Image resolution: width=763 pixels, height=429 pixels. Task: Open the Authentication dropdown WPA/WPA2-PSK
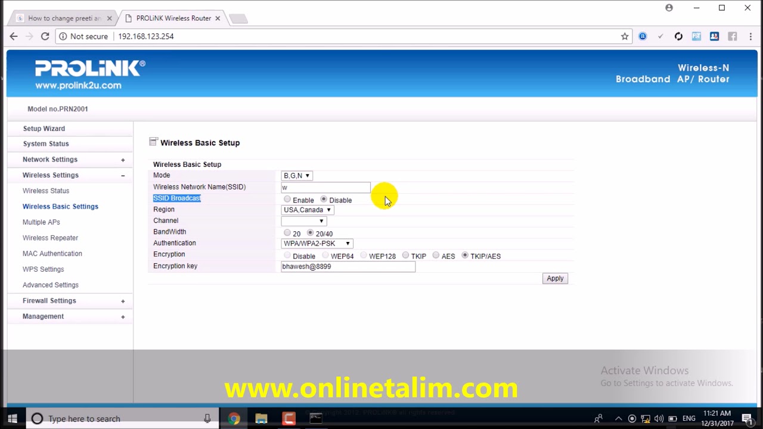click(317, 244)
